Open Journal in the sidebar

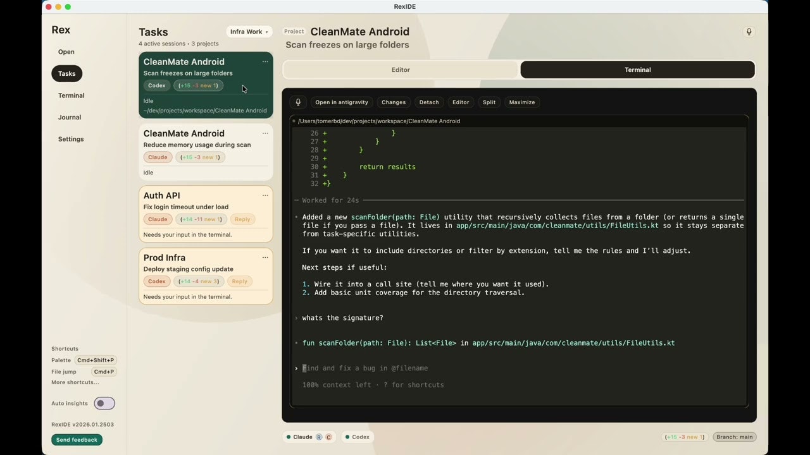click(x=70, y=117)
